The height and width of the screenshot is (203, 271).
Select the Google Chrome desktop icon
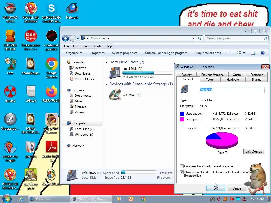click(52, 68)
